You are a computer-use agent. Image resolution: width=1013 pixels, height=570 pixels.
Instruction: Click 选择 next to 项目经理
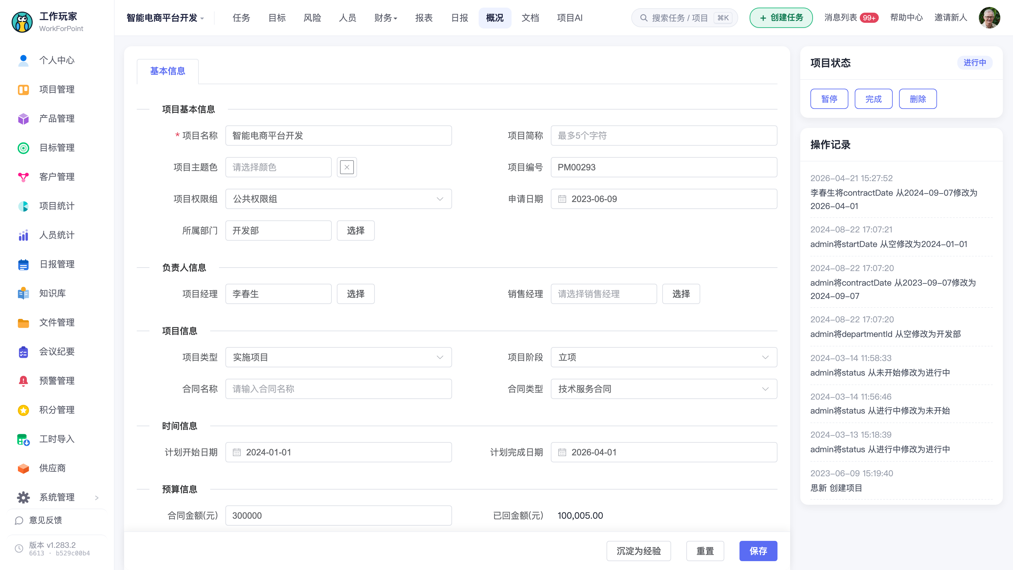[355, 294]
